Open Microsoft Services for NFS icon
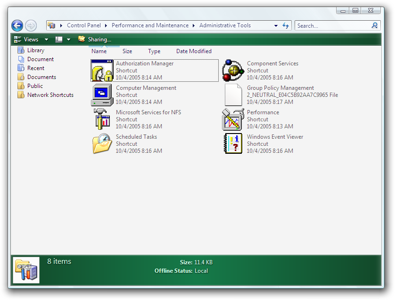Viewport: 395px width, 300px height. coord(102,119)
